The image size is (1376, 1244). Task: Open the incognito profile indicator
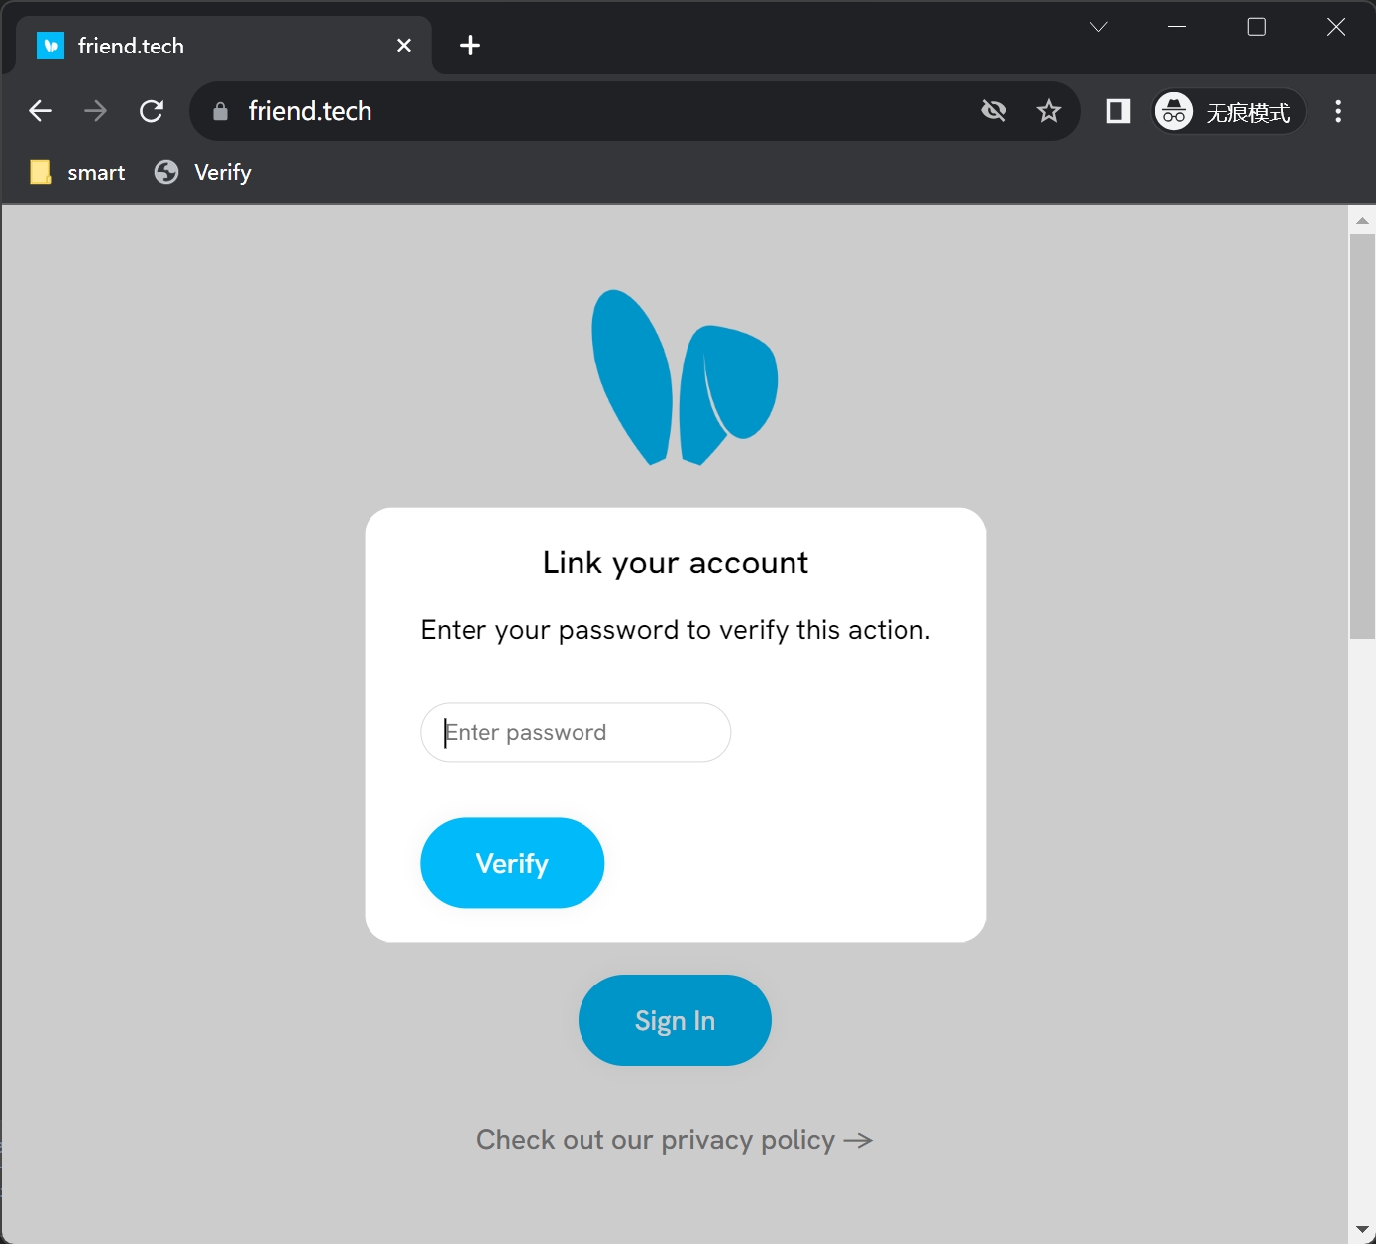(1228, 111)
